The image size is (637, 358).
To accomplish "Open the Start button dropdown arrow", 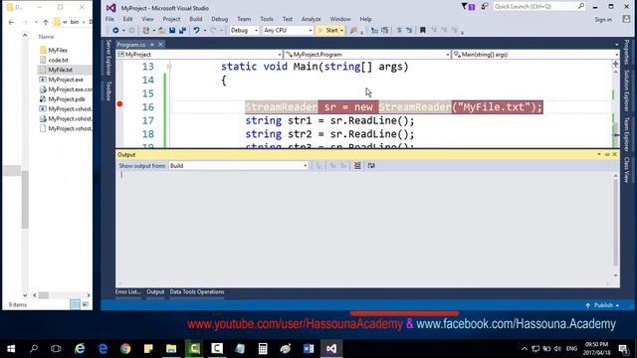I will pos(342,31).
